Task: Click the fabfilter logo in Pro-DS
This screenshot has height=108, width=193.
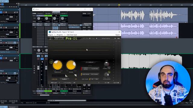Action: 59,38
